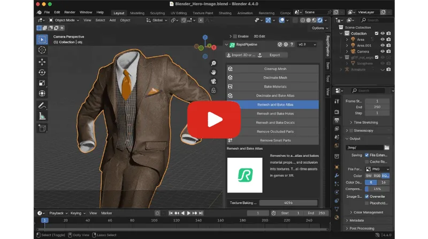Open the Global orientation dropdown
428x239 pixels.
157,20
